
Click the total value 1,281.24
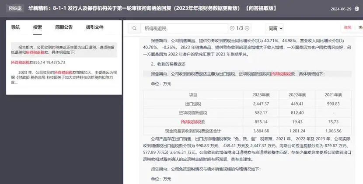tap(297, 131)
